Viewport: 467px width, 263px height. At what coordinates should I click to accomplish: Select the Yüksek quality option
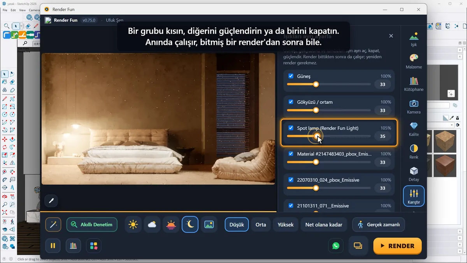286,224
